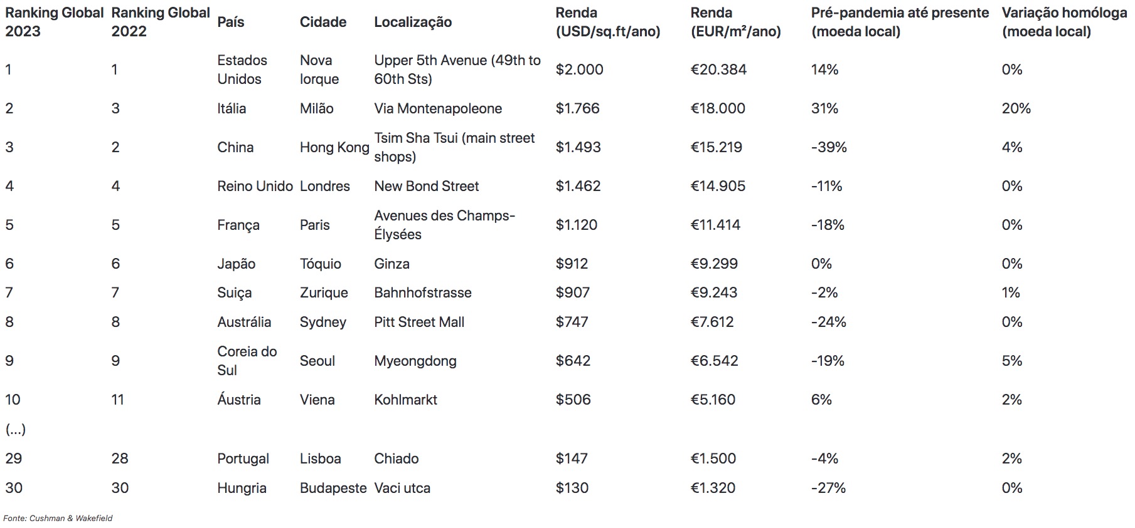Select the 'New Bond Street' cell
1135x528 pixels.
coord(426,186)
